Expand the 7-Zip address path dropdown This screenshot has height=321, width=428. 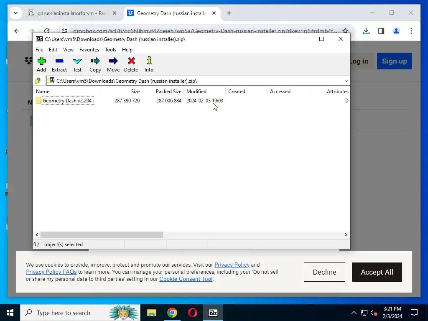point(346,81)
